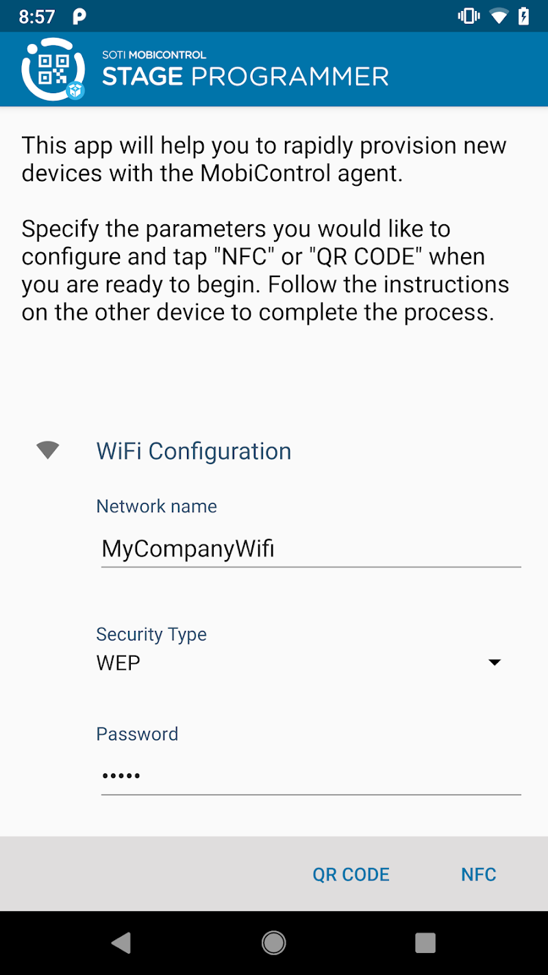The height and width of the screenshot is (975, 548).
Task: Tap the 8:57 clock in status bar
Action: point(37,16)
